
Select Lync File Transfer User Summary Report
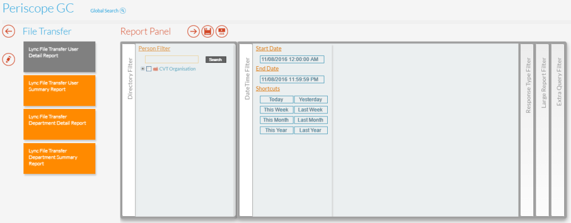tap(59, 91)
